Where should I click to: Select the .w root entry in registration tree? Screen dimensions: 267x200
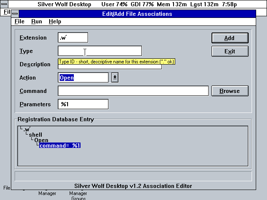coord(27,130)
